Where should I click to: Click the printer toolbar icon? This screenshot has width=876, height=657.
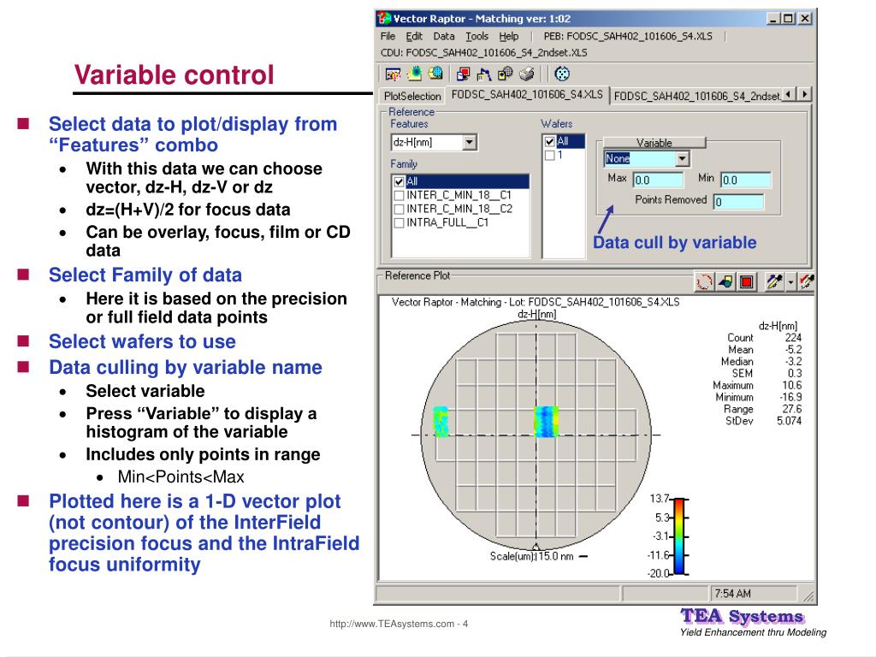point(526,74)
